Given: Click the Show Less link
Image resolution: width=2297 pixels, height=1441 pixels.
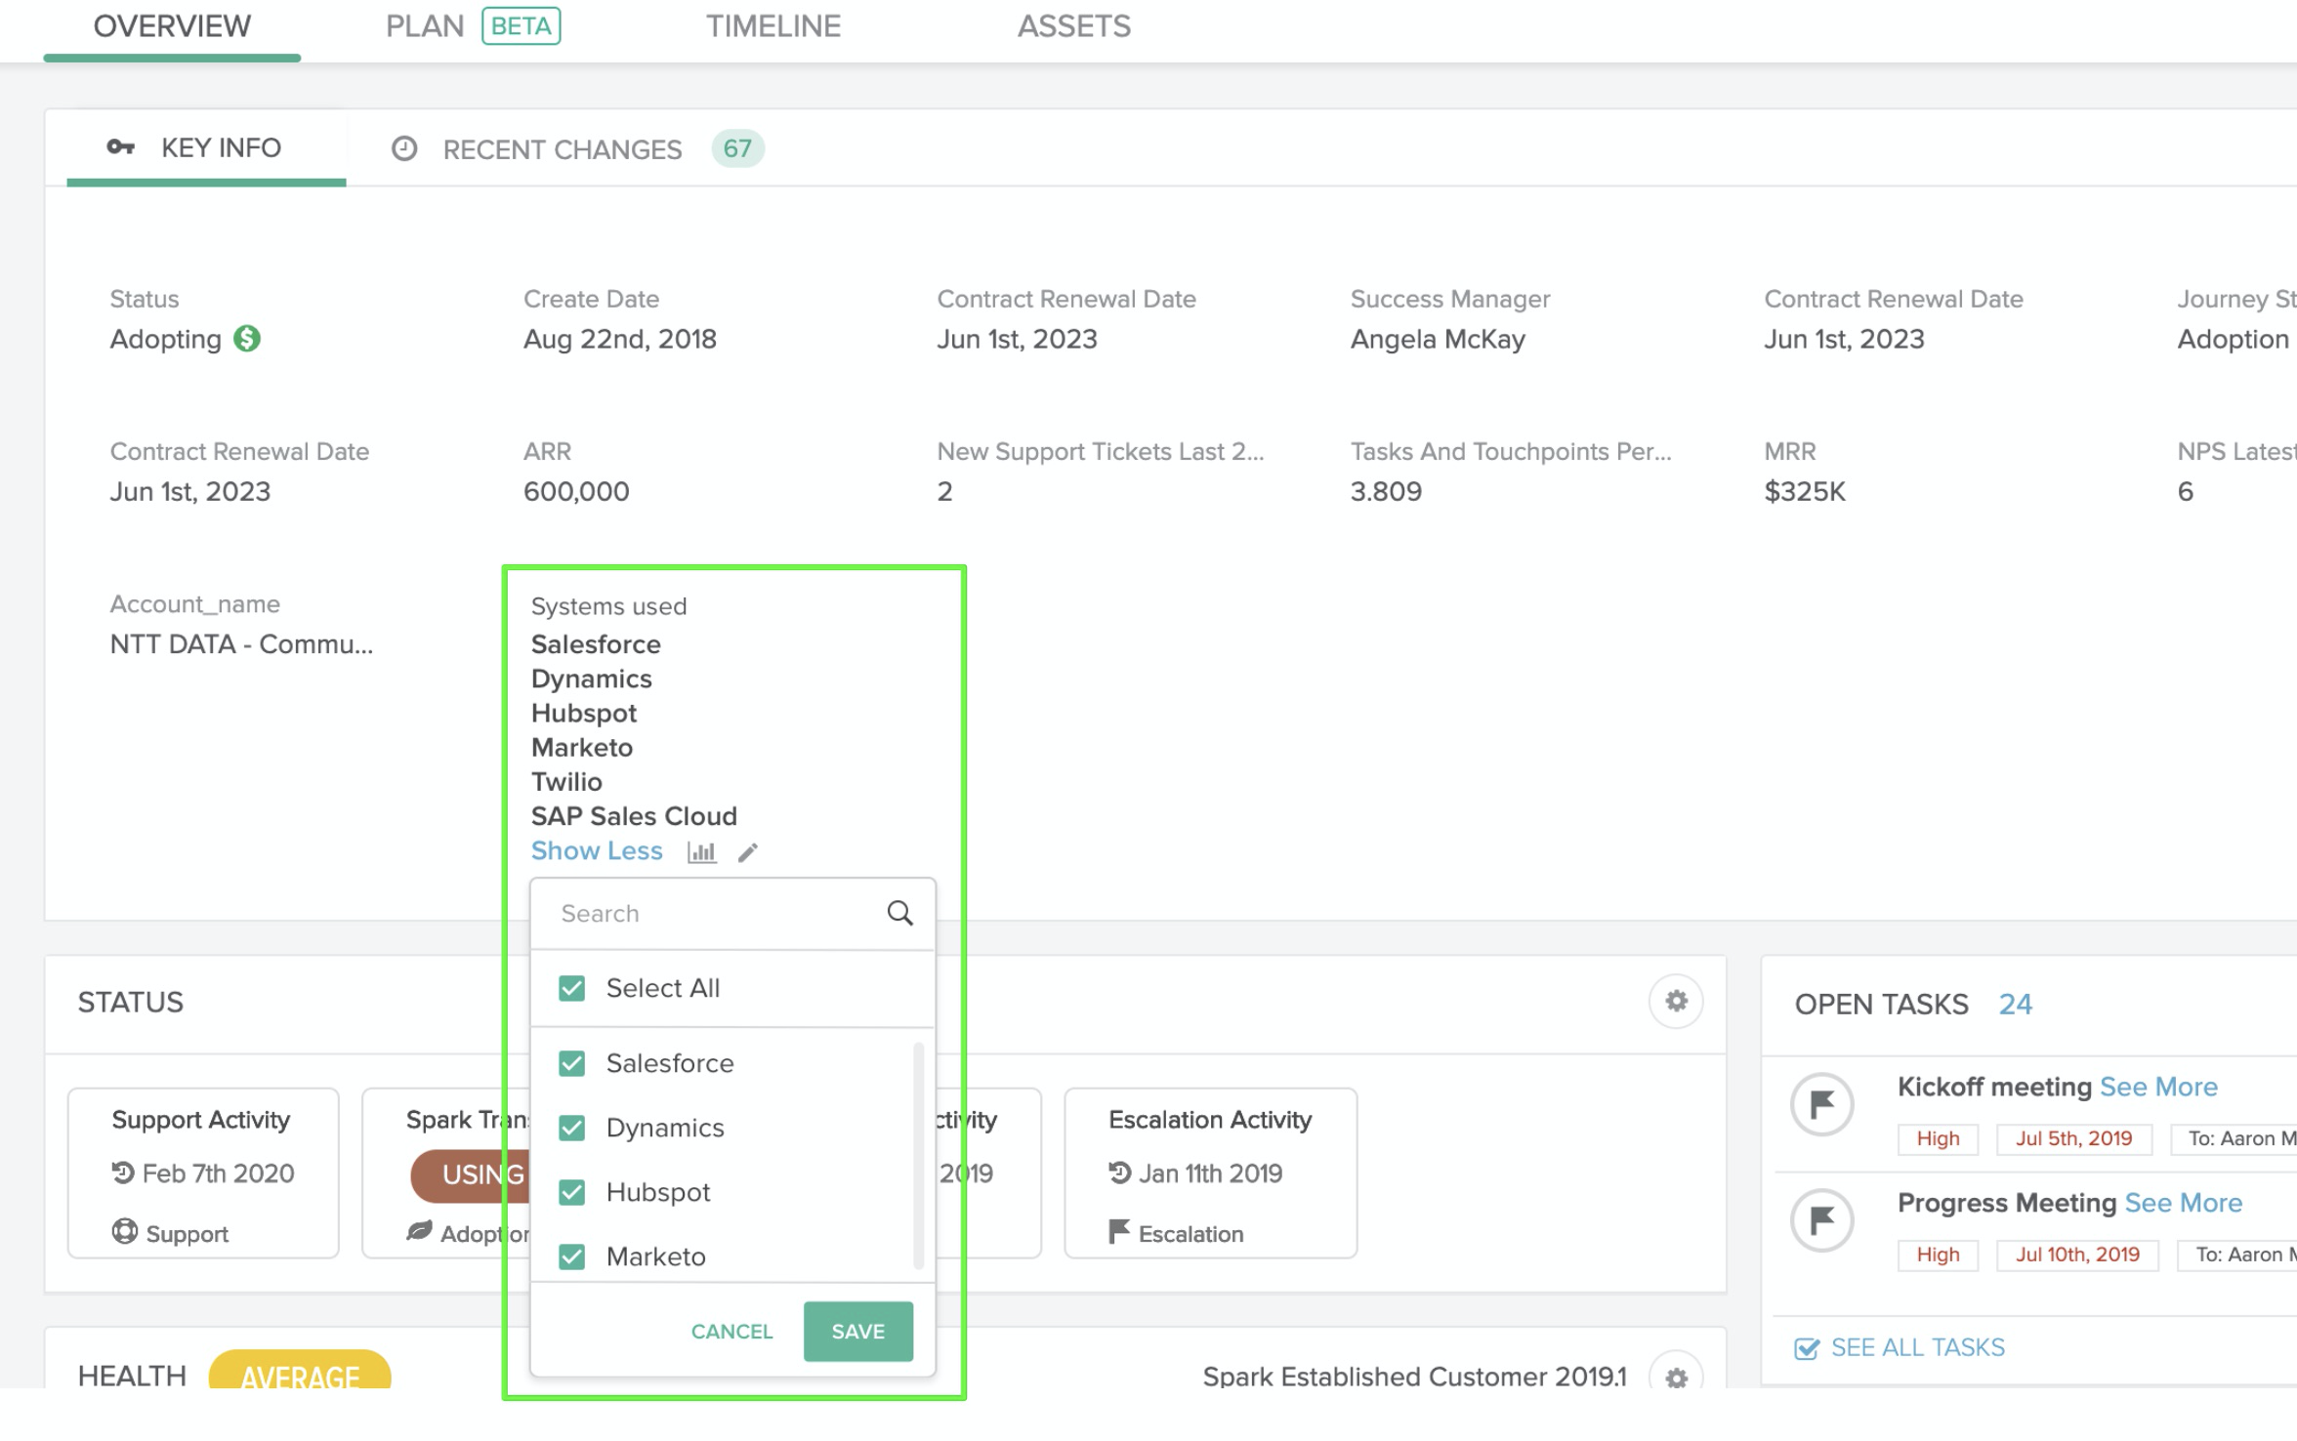Looking at the screenshot, I should [597, 851].
